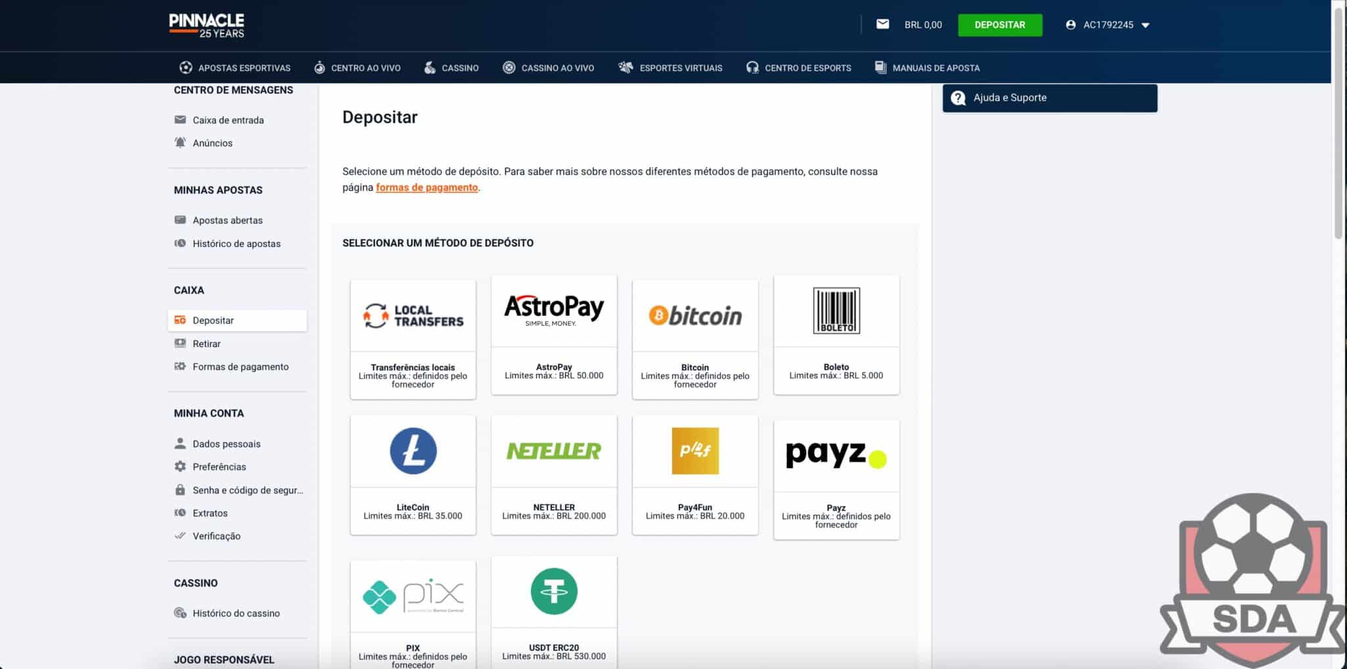Click the BRL 0,00 balance text
The width and height of the screenshot is (1347, 669).
(923, 25)
